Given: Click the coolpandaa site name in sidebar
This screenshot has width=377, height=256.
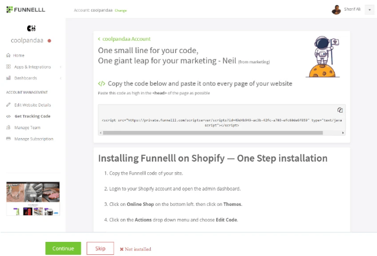Looking at the screenshot, I should click(x=27, y=41).
